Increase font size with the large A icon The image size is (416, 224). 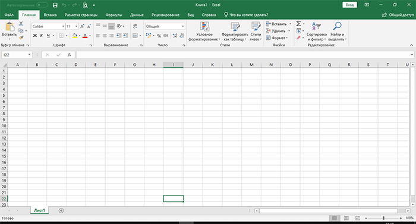point(82,26)
